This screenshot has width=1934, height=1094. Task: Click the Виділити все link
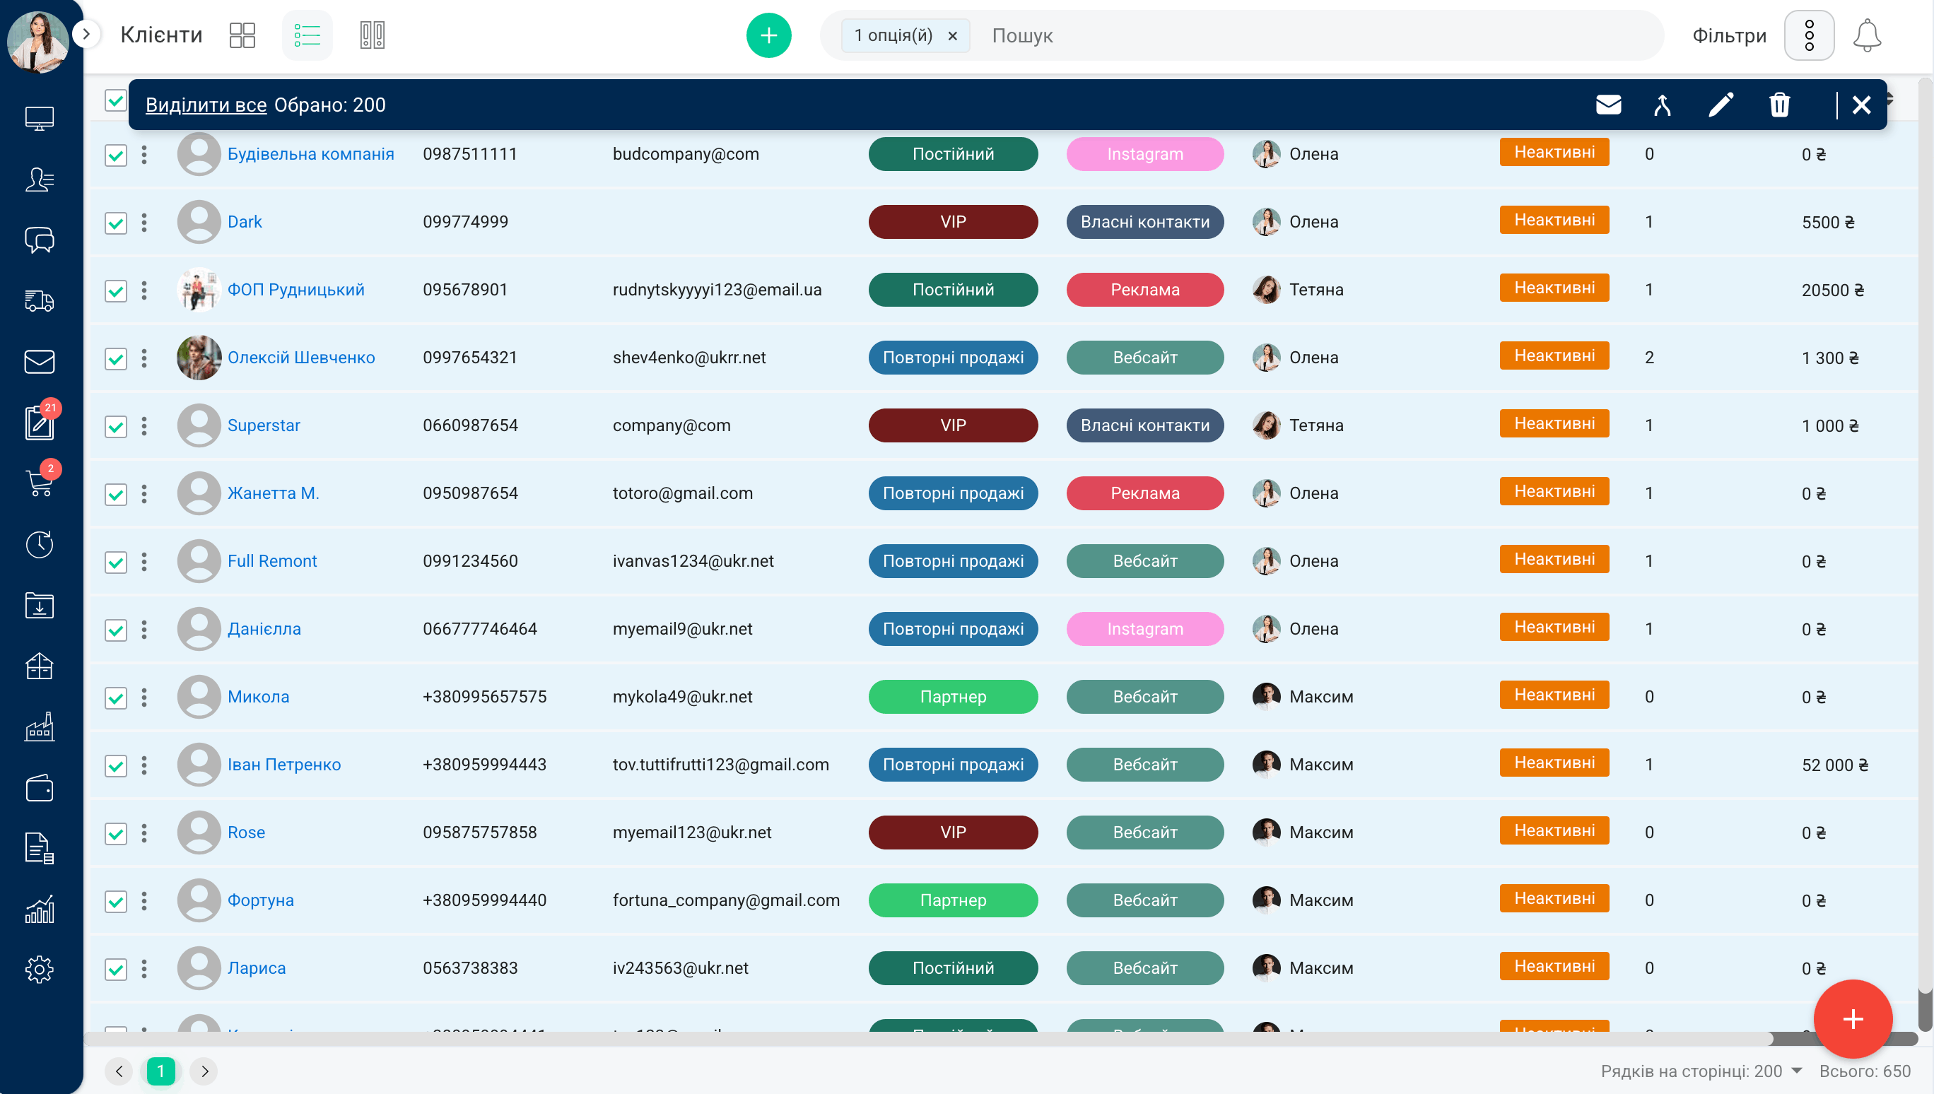click(x=206, y=105)
